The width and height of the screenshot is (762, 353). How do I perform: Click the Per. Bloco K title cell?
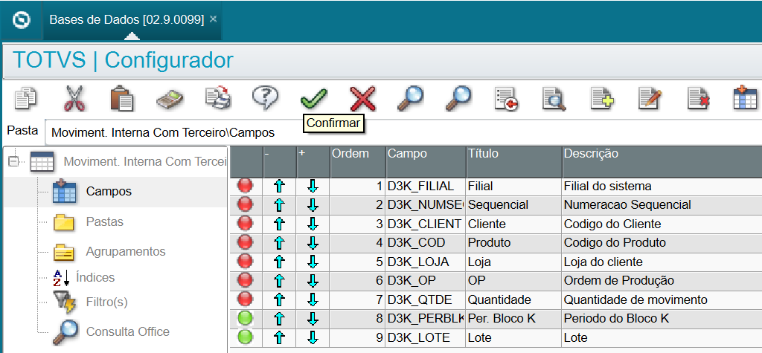pyautogui.click(x=513, y=319)
